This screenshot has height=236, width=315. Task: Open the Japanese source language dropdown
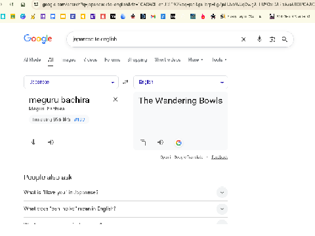(x=71, y=82)
